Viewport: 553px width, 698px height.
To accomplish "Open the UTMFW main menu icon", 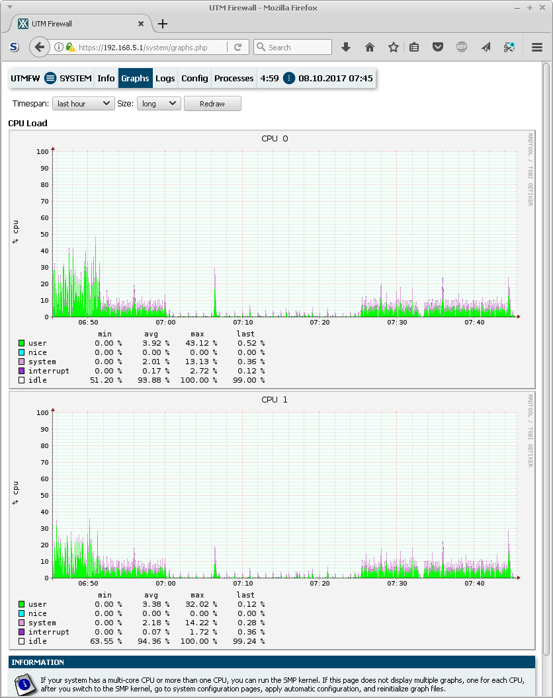I will (50, 79).
